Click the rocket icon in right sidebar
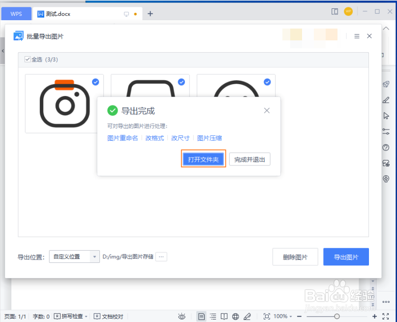Image resolution: width=397 pixels, height=322 pixels. 386,84
